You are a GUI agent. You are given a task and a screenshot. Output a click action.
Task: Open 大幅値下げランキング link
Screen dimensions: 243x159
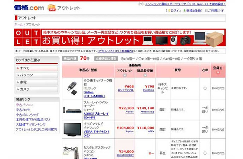31,125
